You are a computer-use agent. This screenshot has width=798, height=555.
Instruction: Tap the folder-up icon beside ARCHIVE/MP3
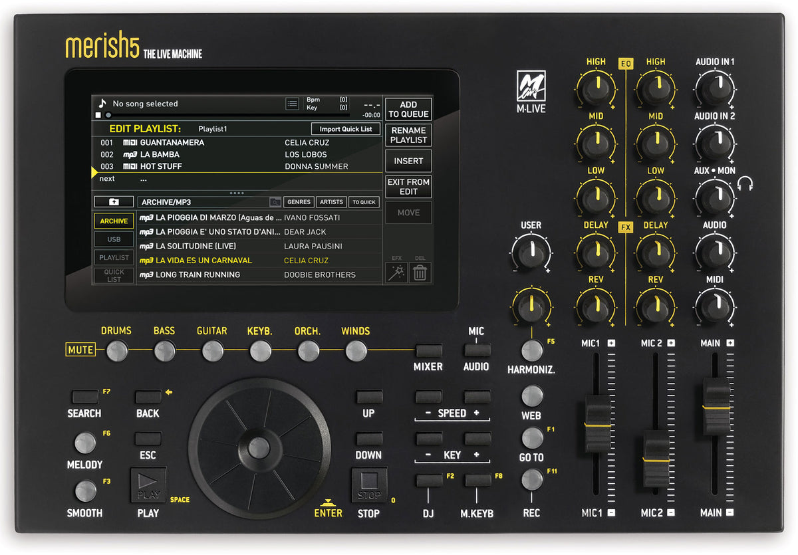tap(114, 201)
